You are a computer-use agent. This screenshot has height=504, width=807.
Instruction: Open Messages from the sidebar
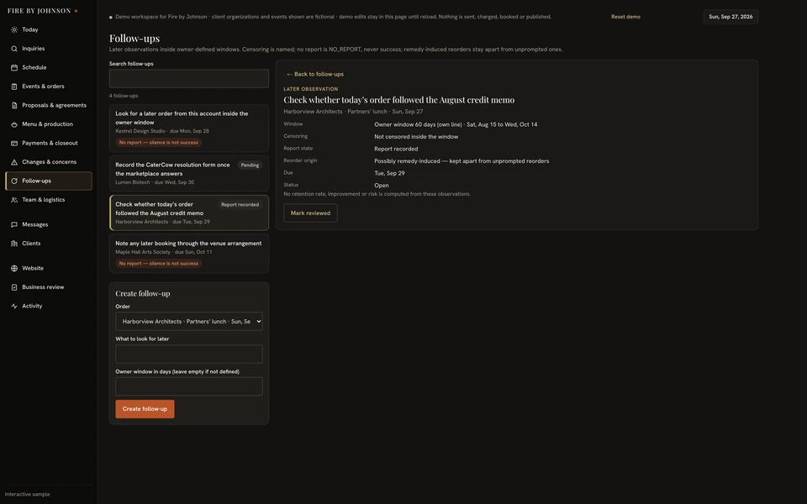(x=49, y=225)
